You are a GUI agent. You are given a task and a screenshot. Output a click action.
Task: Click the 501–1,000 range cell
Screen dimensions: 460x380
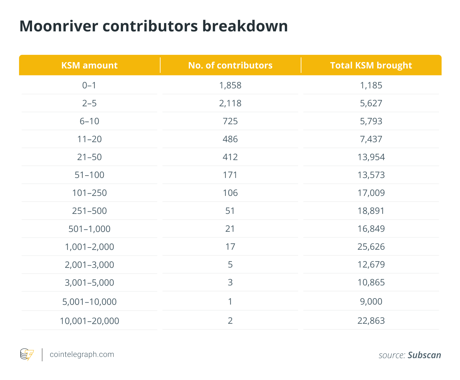(x=89, y=229)
